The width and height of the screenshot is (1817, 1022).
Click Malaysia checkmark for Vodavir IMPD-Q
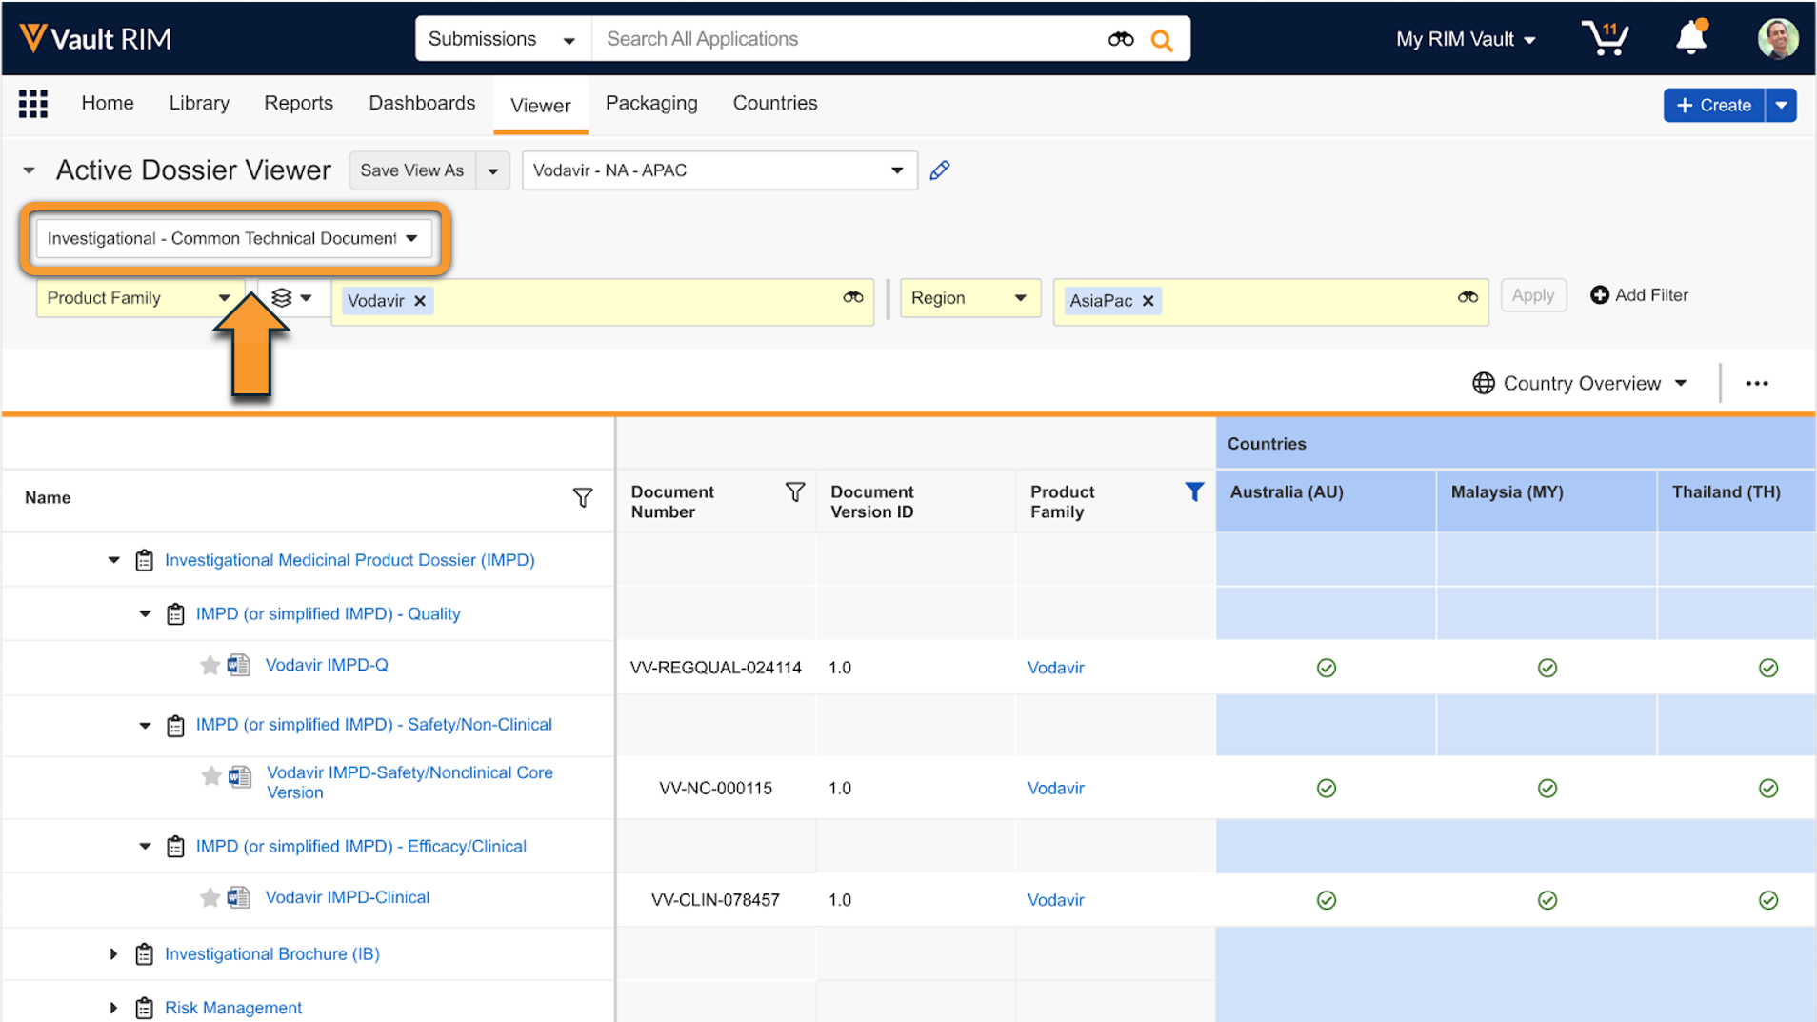point(1547,668)
